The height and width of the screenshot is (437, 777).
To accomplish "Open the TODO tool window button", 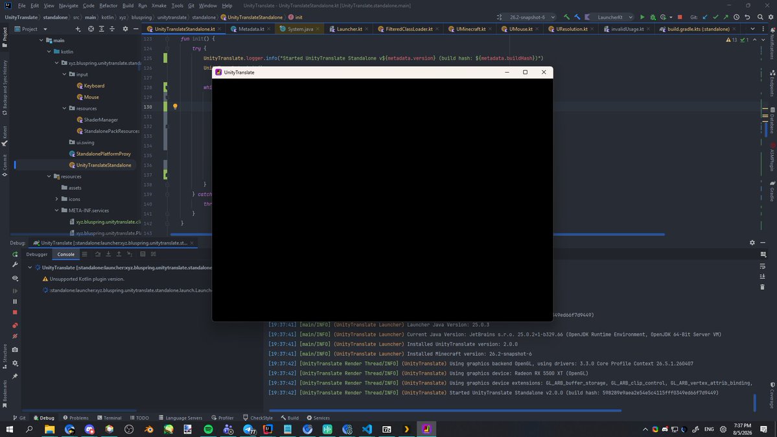I will 140,418.
